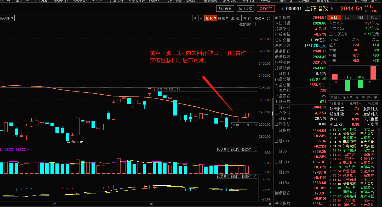Screen dimensions: 382x207
Task: Click ticker entry 中欣氟材 大笔卖出
Action: [351, 138]
